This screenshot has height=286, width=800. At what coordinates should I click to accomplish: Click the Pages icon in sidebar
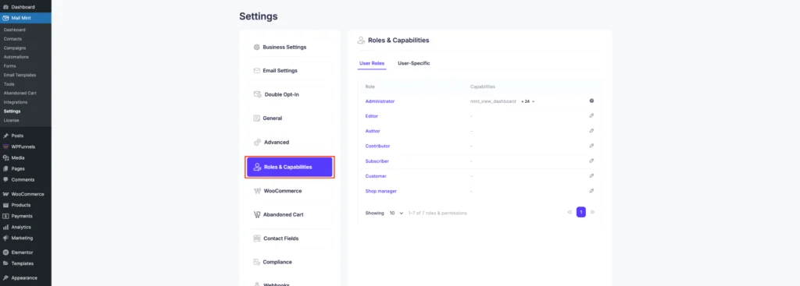pos(5,168)
